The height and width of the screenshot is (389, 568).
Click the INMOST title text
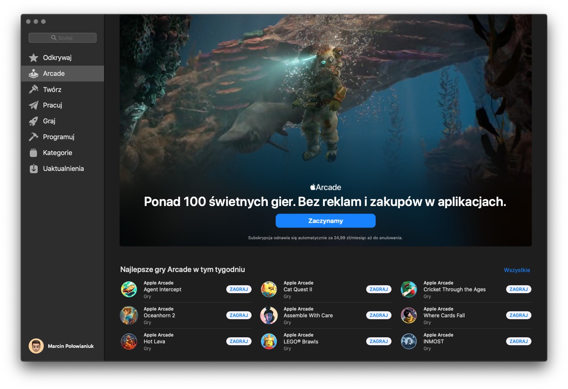point(434,341)
